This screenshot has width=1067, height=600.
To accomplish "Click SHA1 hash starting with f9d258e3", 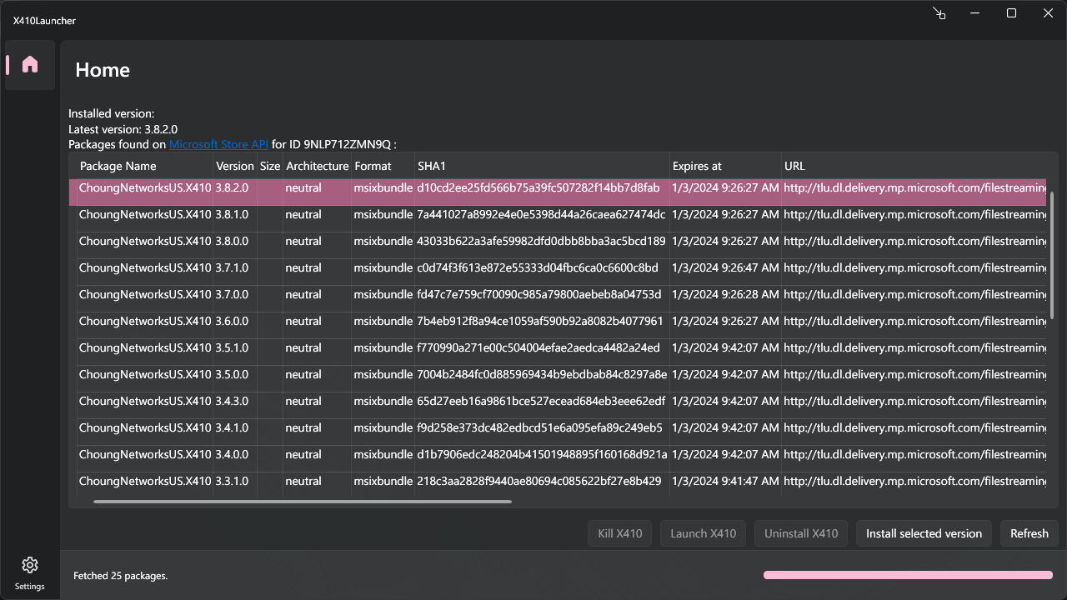I will (x=539, y=428).
